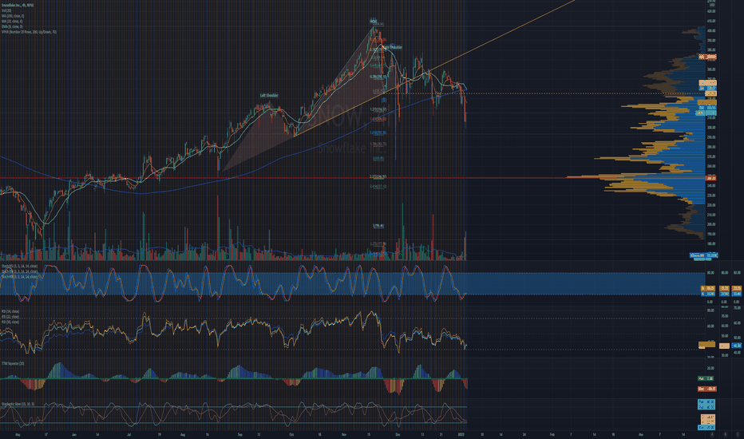Image resolution: width=744 pixels, height=439 pixels.
Task: Click the Jul label on time axis
Action: click(129, 434)
